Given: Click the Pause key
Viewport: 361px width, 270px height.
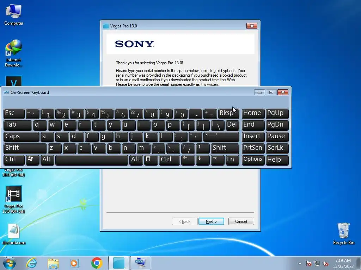Looking at the screenshot, I should 277,137.
